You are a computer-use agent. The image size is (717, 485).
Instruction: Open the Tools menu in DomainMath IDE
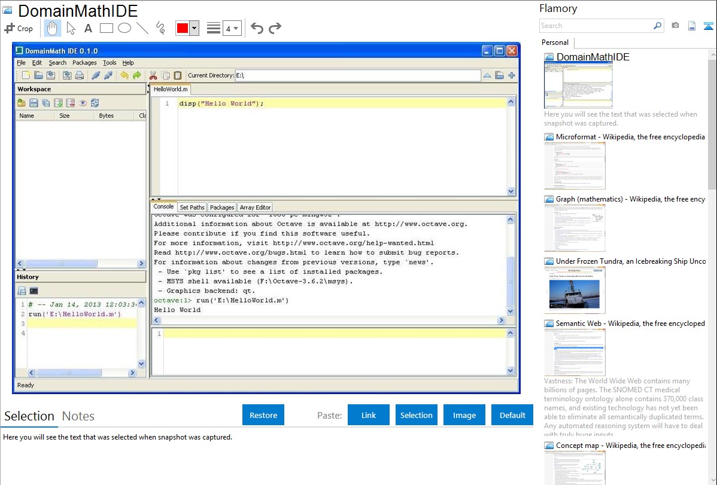[110, 63]
